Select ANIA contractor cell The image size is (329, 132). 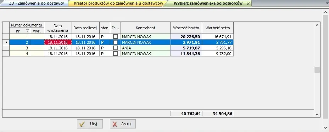pos(145,48)
